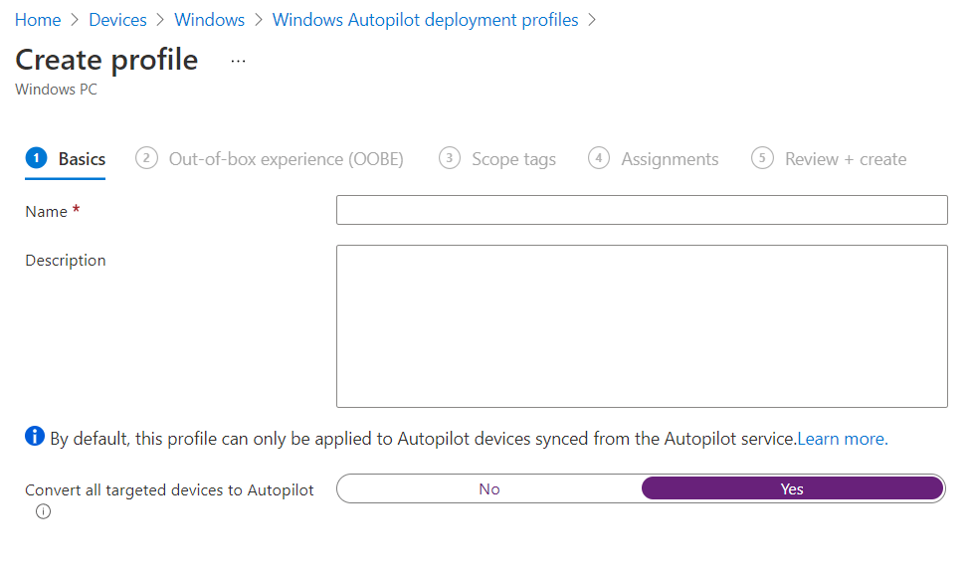Go to the Assignments tab
The height and width of the screenshot is (579, 971).
coord(670,159)
